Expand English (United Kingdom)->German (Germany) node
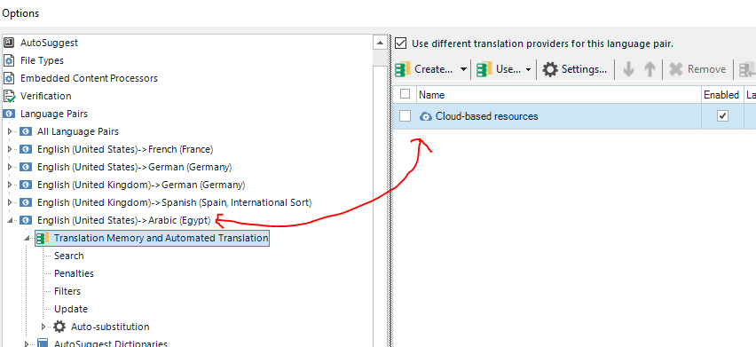Screen dimensions: 756x347 pyautogui.click(x=9, y=185)
